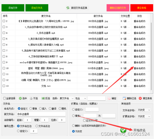
Task: Select extension 不改变 radio button
Action: [73, 131]
